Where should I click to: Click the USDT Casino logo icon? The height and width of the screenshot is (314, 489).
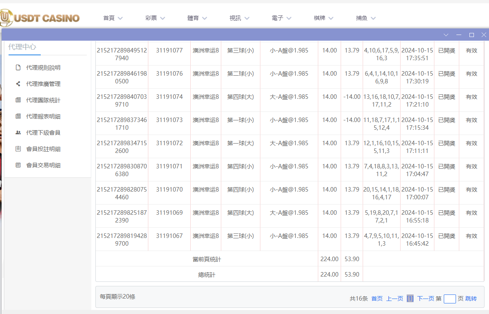7,18
